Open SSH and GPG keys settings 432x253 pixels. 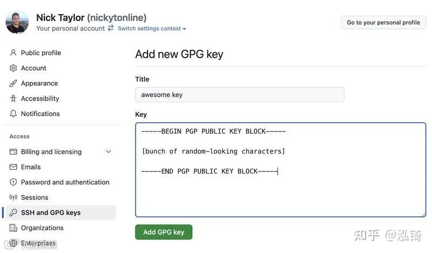[x=51, y=212]
